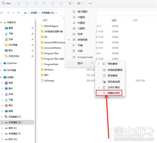Screen dimensions: 157x143
Task: Click 本地磁盘 (D:) in address bar
Action: click(x=48, y=13)
